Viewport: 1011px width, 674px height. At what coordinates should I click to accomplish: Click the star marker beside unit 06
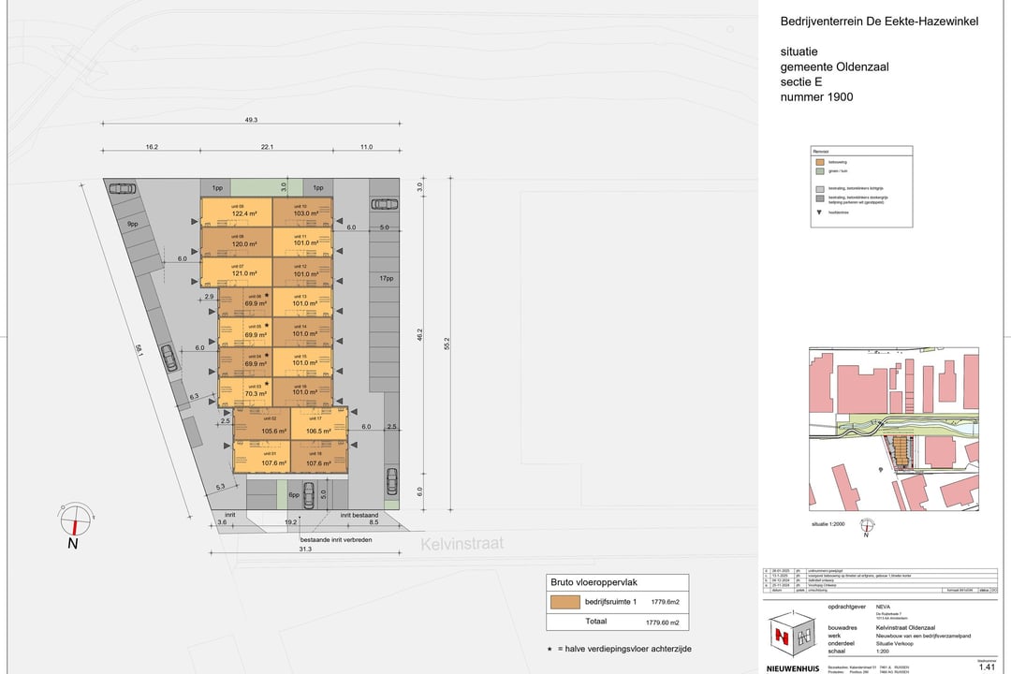266,295
